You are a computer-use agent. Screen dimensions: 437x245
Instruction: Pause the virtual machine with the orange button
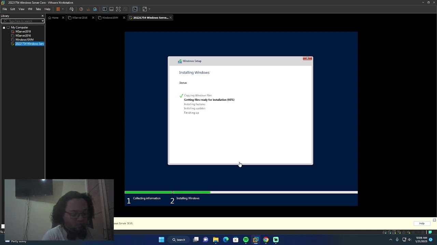point(58,9)
